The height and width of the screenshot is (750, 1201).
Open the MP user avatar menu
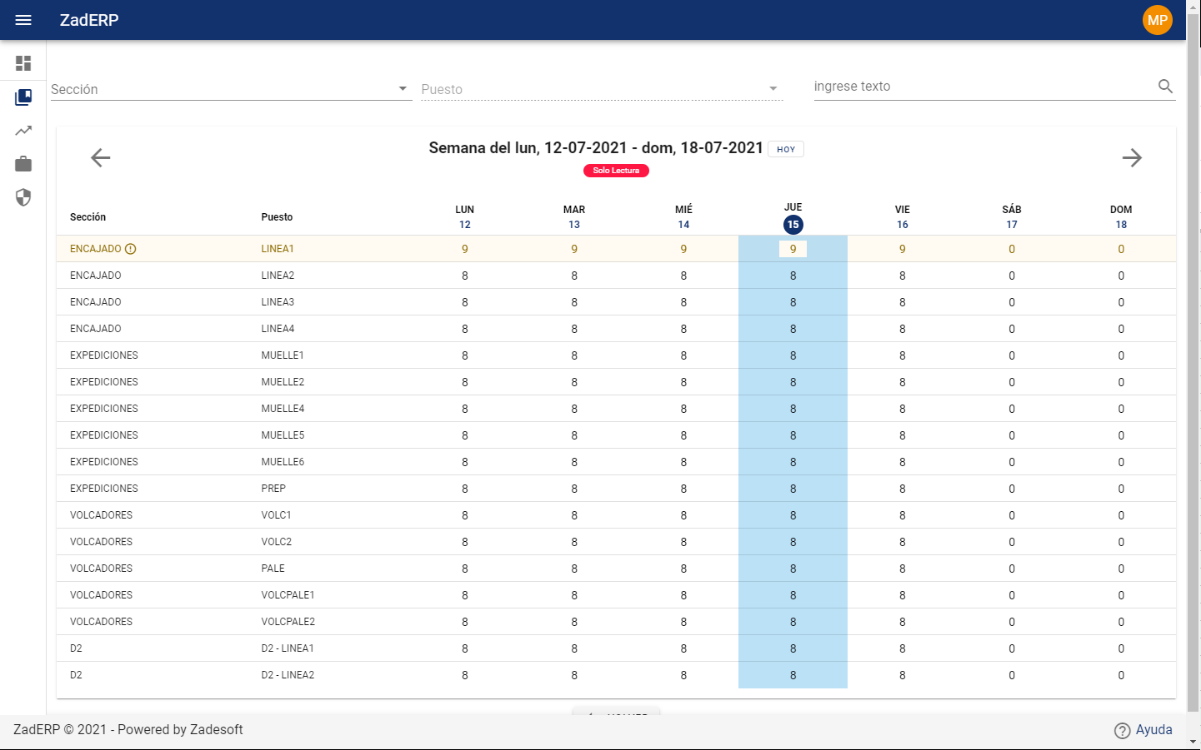click(1158, 20)
